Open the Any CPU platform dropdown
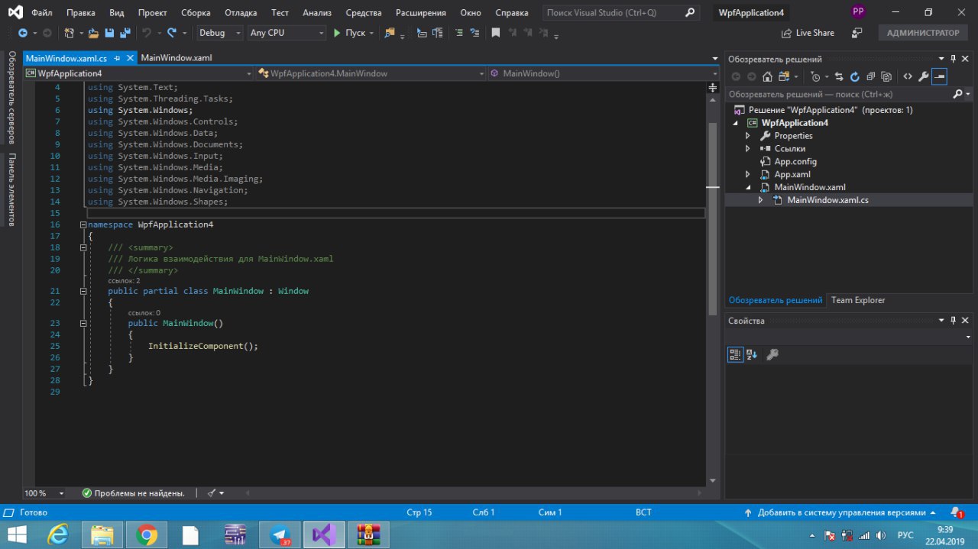This screenshot has width=978, height=549. [287, 33]
